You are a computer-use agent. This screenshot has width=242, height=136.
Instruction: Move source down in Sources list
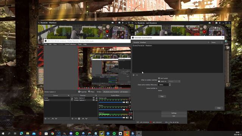pos(86,119)
